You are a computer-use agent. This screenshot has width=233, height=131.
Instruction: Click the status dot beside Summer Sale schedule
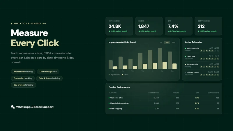(x=186, y=64)
